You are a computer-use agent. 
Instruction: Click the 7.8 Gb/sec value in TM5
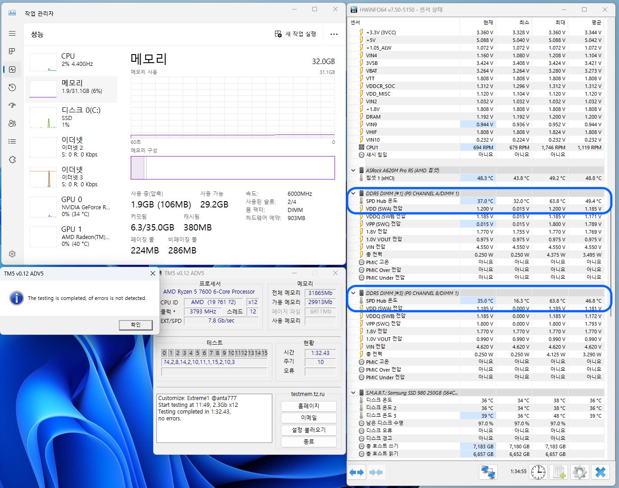[221, 321]
